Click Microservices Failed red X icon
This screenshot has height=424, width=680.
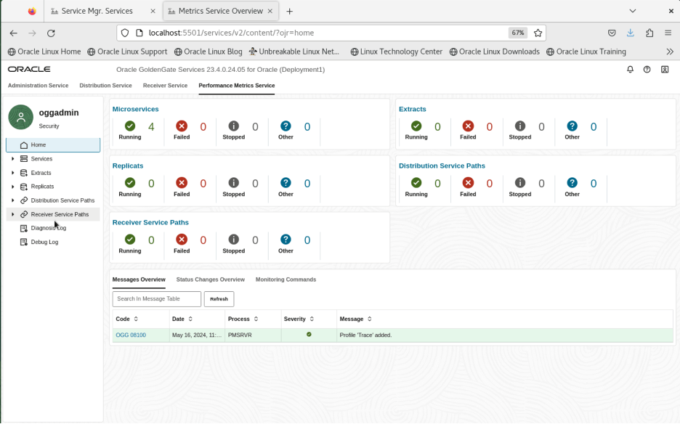[182, 126]
